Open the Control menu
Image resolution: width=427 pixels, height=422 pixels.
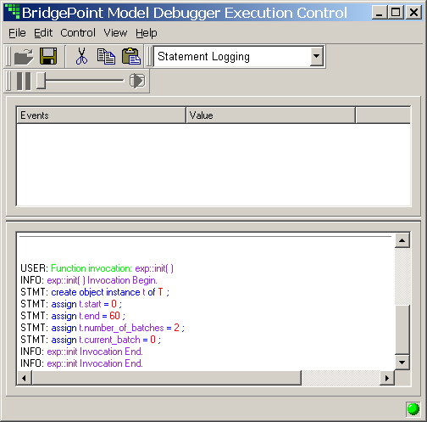click(x=78, y=33)
